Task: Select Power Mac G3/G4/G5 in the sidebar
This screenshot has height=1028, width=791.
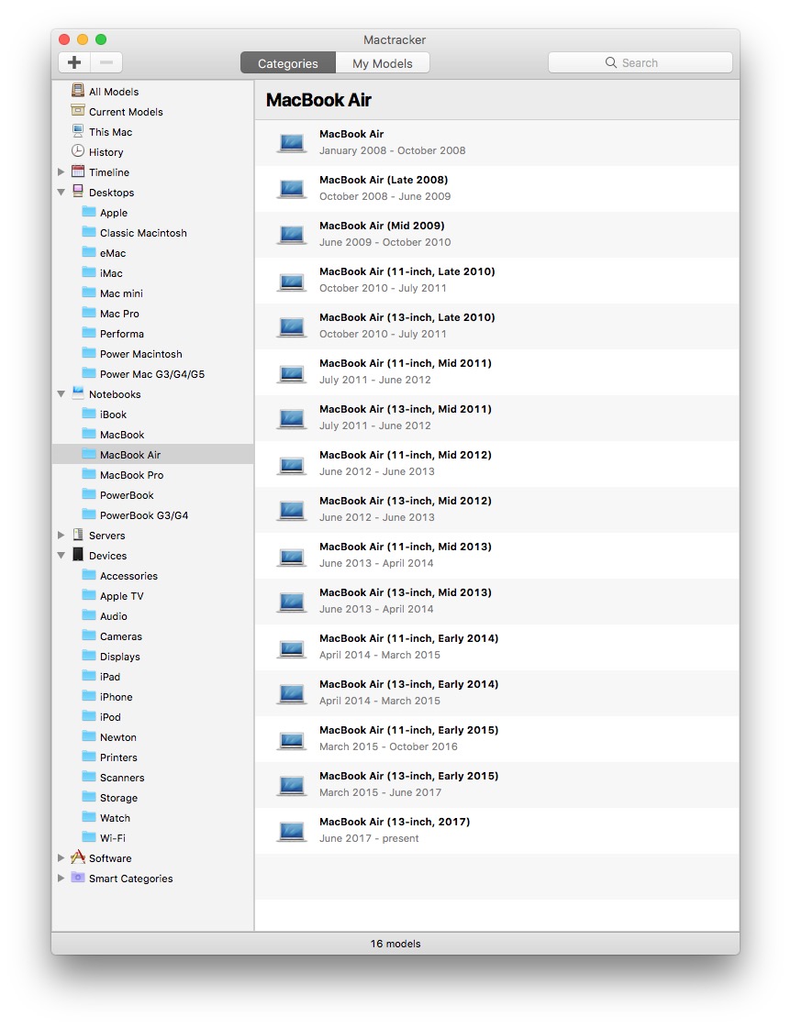Action: pyautogui.click(x=153, y=374)
